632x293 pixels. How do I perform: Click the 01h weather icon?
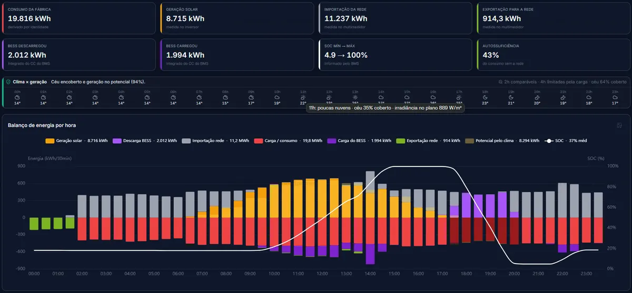coord(43,97)
